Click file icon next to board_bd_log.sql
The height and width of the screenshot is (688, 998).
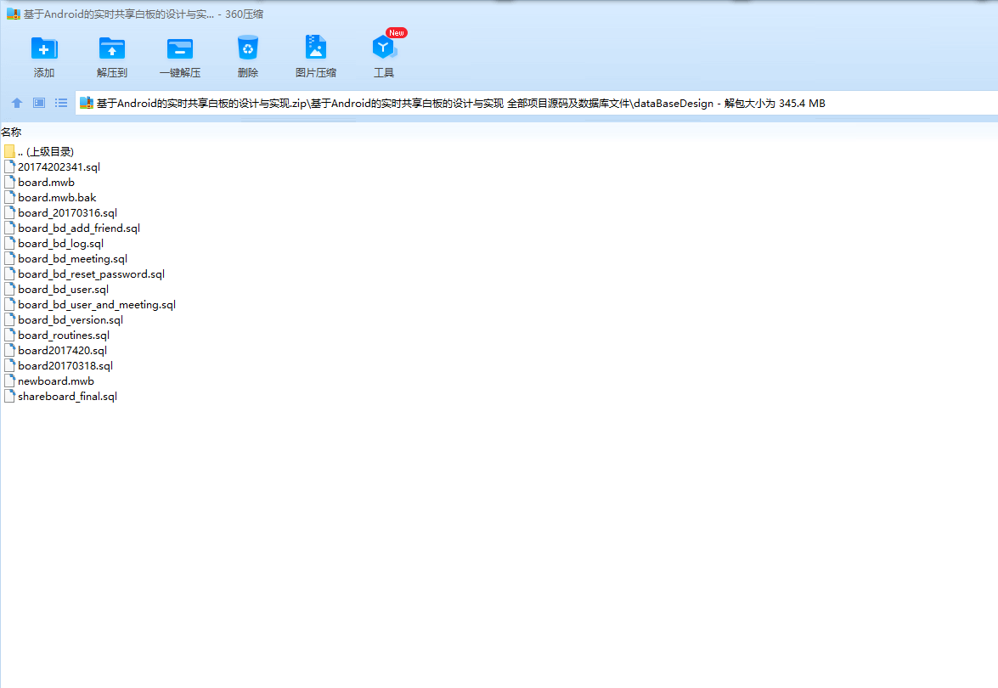(9, 243)
